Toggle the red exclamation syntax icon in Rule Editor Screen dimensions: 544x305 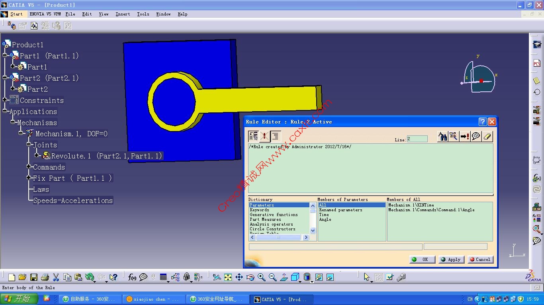(x=264, y=136)
